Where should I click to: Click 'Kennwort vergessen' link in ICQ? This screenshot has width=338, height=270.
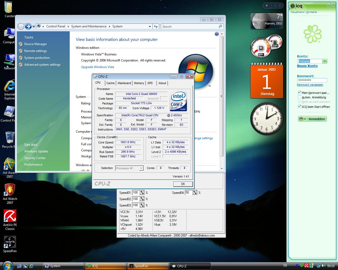(310, 85)
